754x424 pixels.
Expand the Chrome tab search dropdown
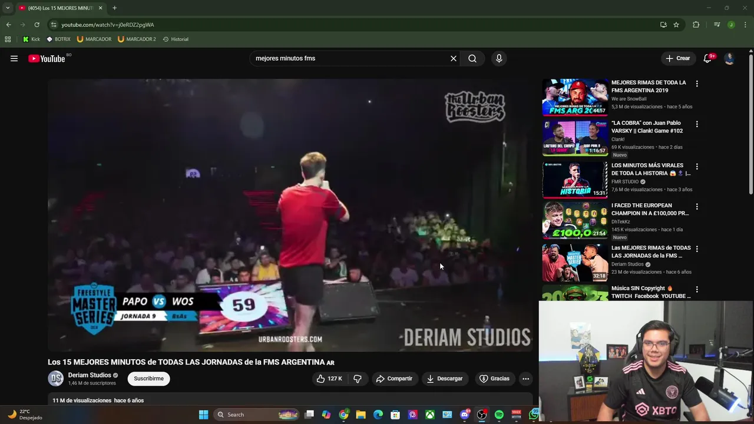coord(8,8)
